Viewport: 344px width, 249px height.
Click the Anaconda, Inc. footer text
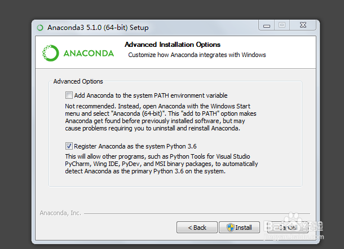tap(61, 213)
